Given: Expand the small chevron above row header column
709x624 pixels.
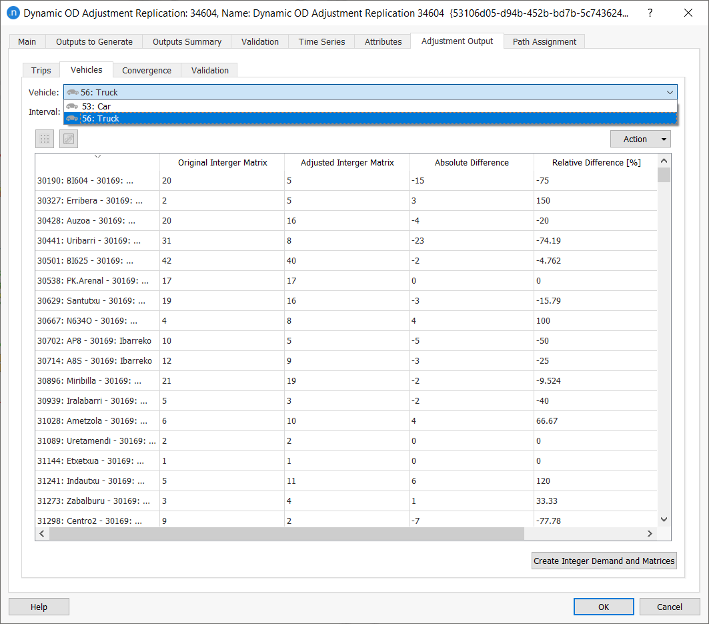Looking at the screenshot, I should tap(97, 156).
